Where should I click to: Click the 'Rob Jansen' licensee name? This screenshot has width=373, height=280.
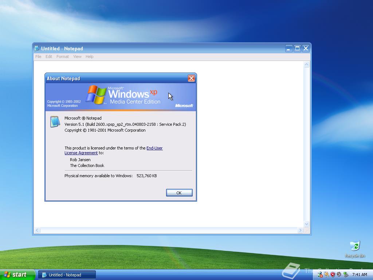click(80, 160)
